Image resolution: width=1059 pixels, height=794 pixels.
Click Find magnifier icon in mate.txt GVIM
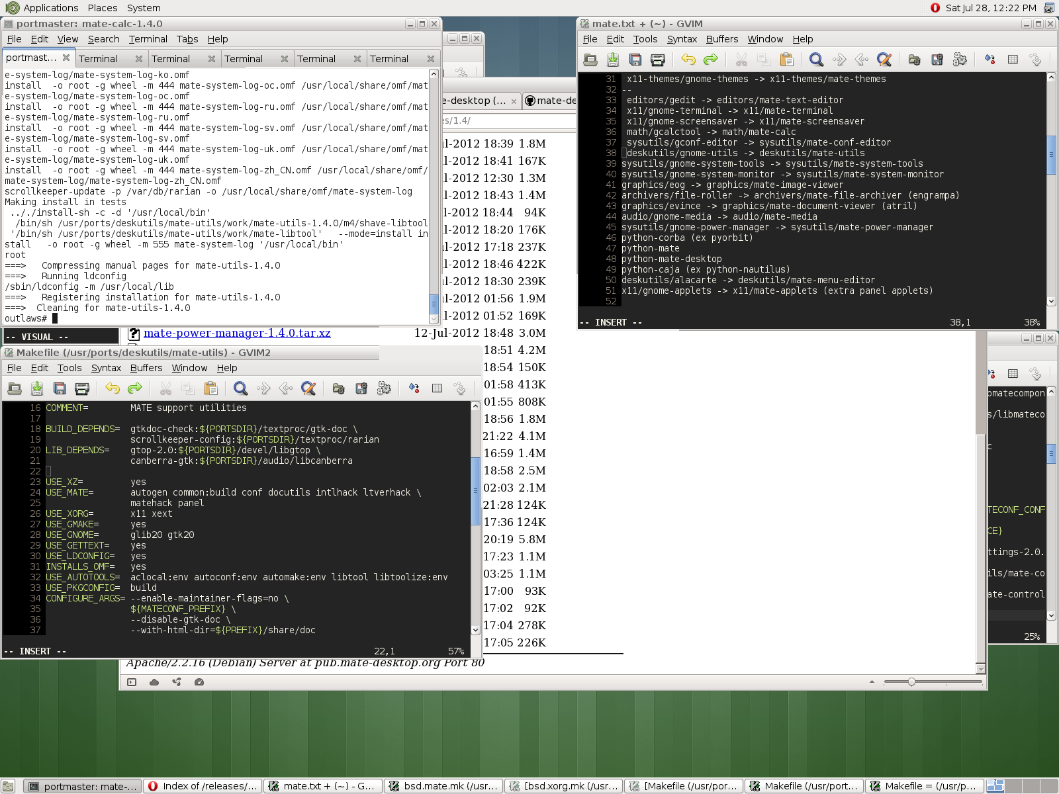click(817, 60)
